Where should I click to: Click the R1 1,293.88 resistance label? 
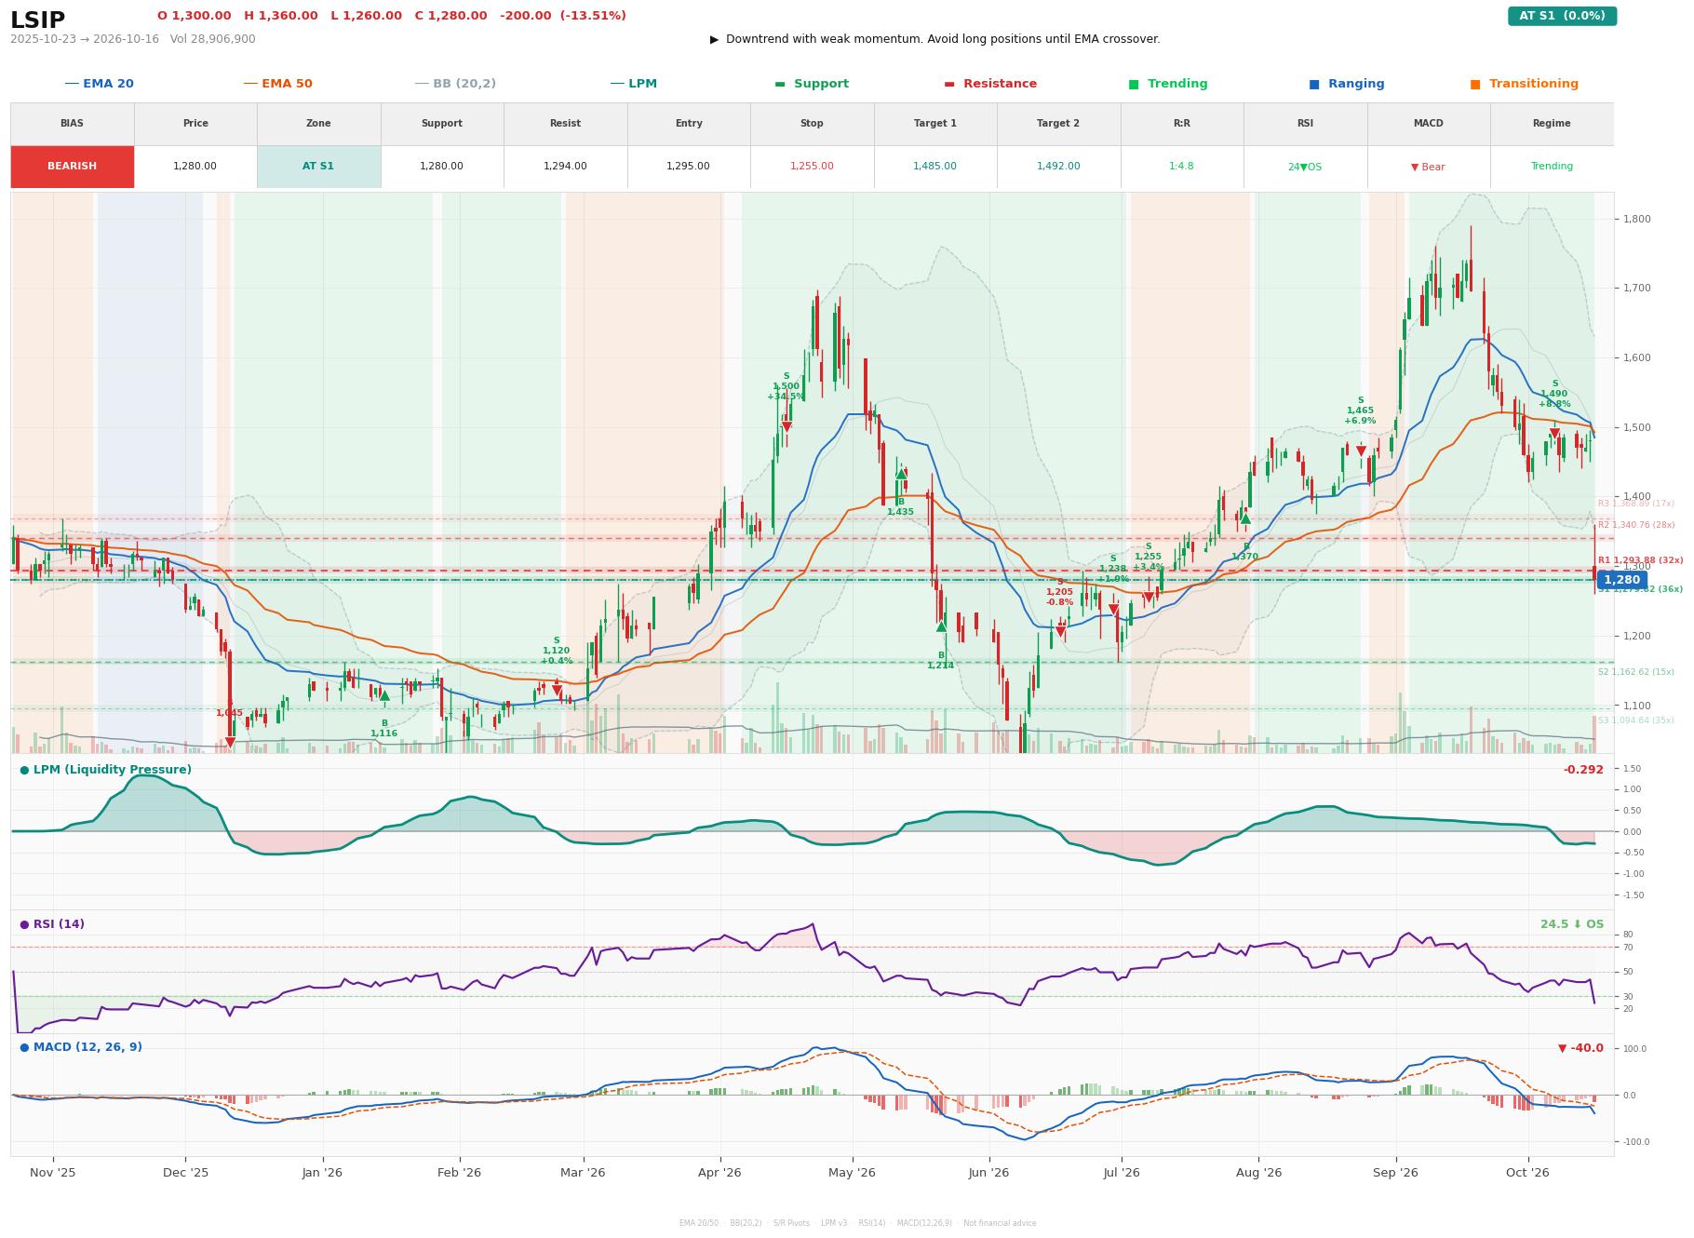pyautogui.click(x=1640, y=560)
